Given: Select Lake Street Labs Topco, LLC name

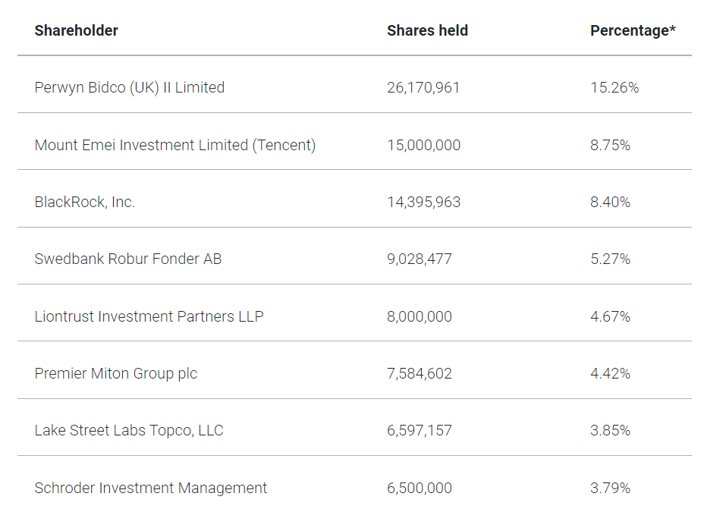Looking at the screenshot, I should pyautogui.click(x=129, y=431).
